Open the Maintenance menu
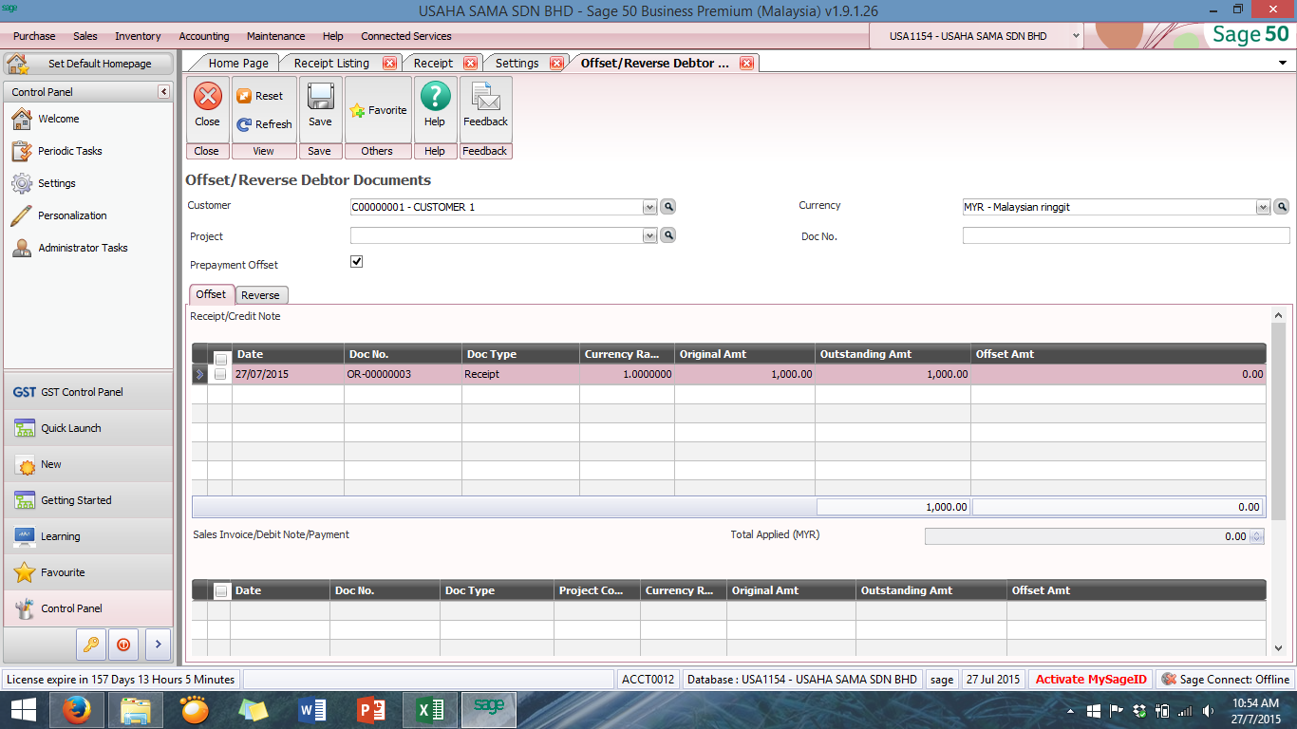The image size is (1297, 729). 276,36
